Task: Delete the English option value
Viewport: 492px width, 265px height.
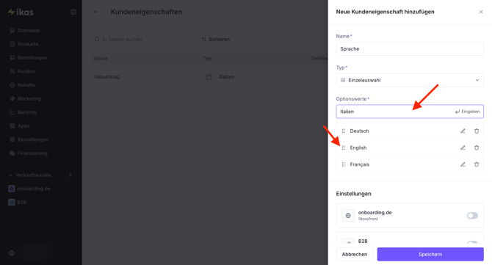Action: (x=477, y=148)
